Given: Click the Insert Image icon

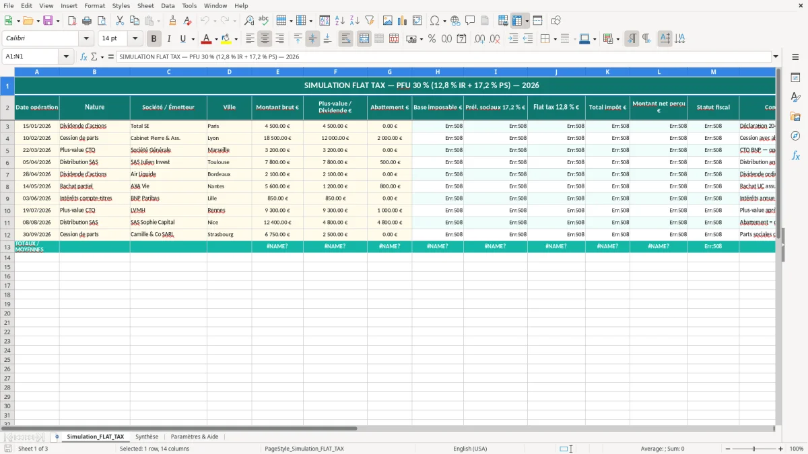Looking at the screenshot, I should click(x=388, y=21).
